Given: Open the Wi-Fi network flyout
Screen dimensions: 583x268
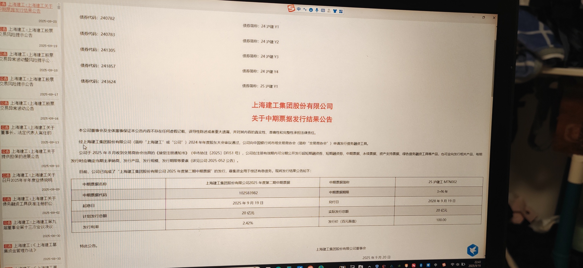Looking at the screenshot, I should [452, 264].
